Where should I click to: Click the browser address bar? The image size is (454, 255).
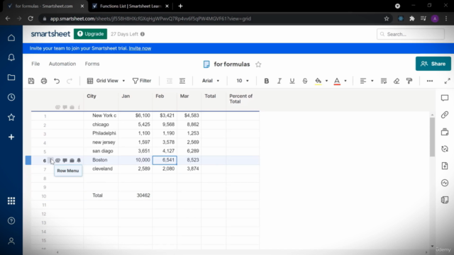214,18
